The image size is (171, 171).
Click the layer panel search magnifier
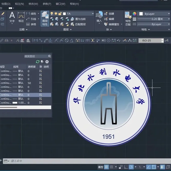(50, 56)
